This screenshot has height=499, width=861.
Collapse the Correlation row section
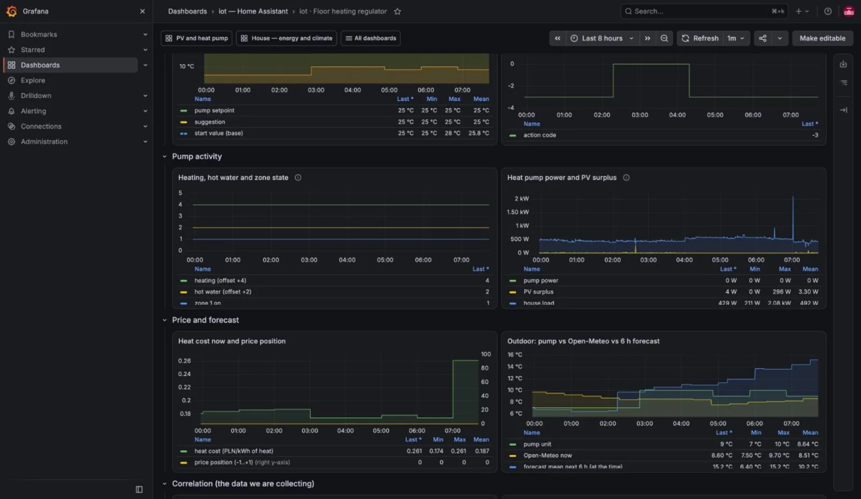[x=165, y=484]
